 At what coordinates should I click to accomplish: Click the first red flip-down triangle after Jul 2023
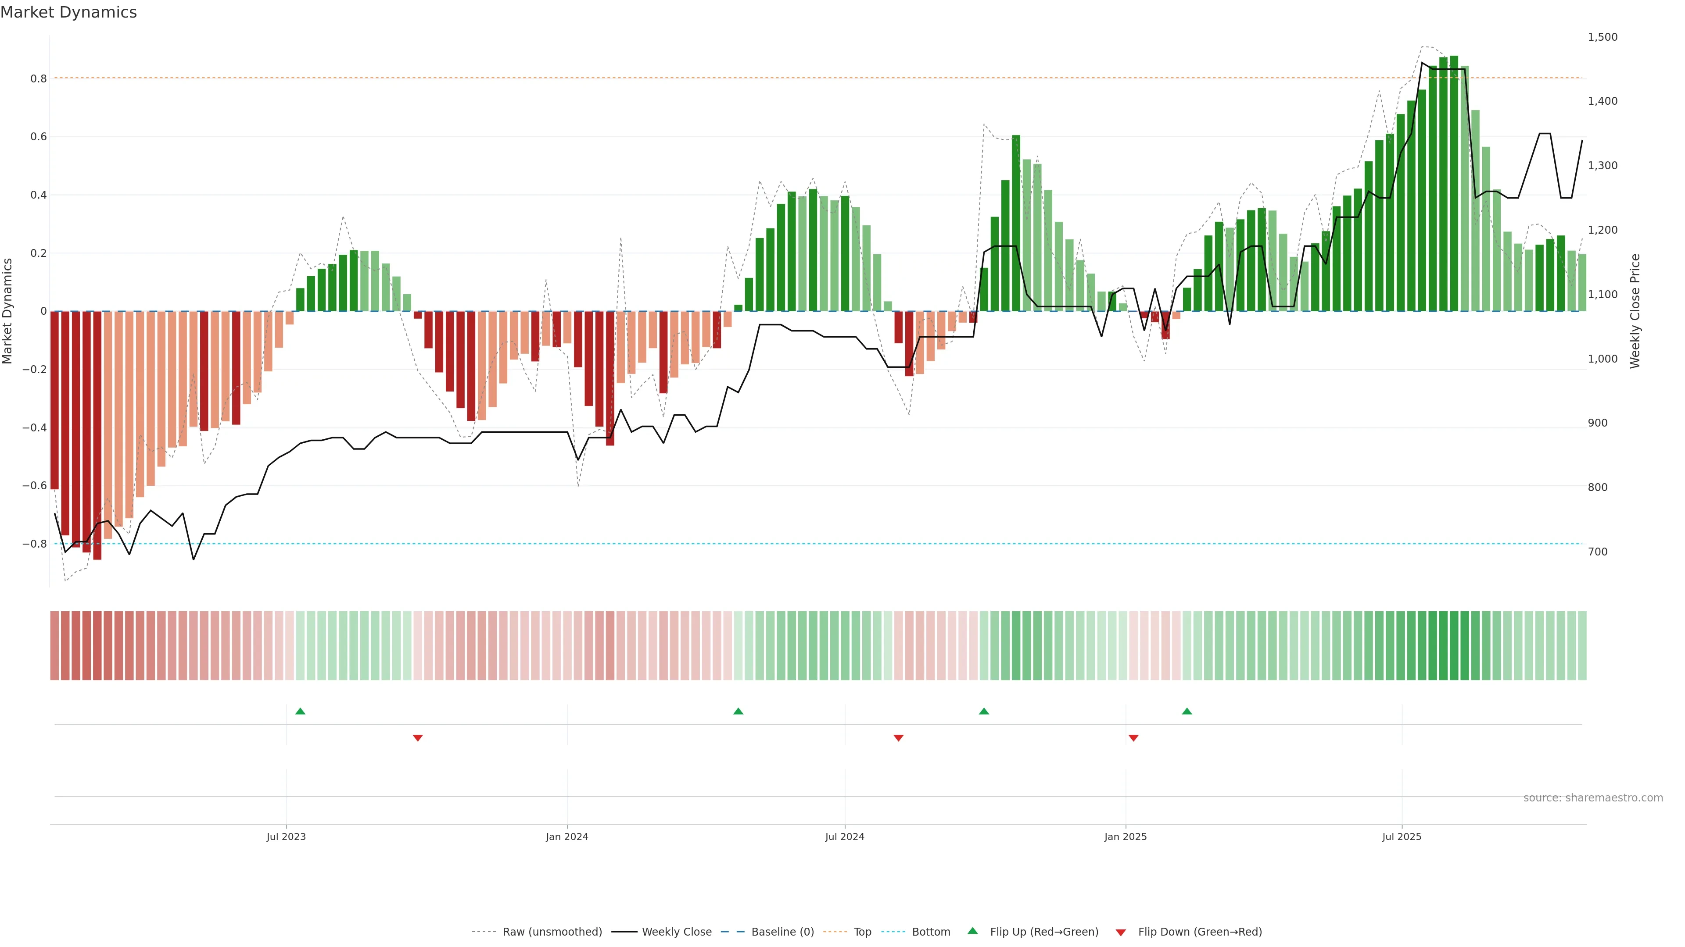(418, 738)
